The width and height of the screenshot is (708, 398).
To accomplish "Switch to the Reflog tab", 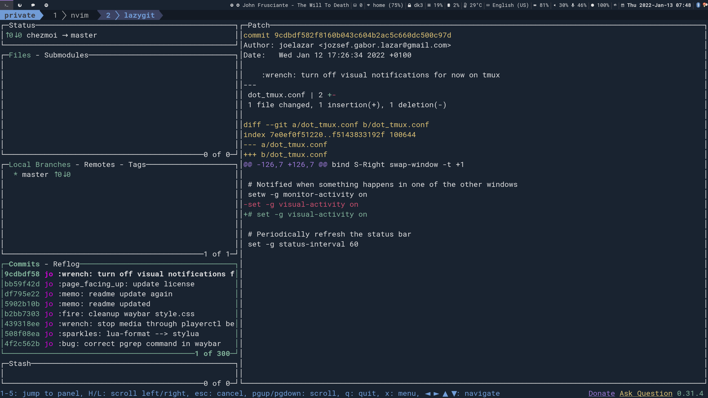I will (x=66, y=264).
